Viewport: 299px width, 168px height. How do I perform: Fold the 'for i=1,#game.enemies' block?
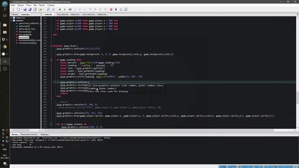coord(51,124)
